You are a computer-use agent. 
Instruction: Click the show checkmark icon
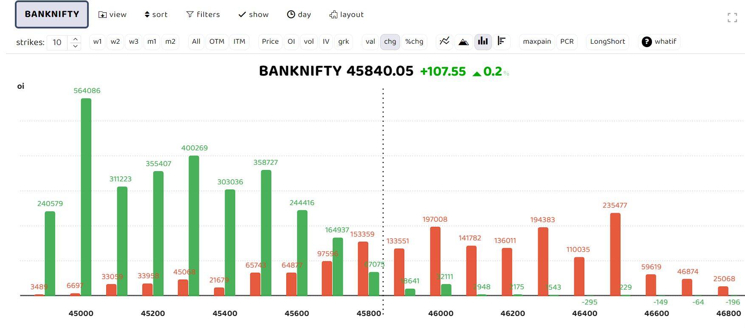coord(242,14)
